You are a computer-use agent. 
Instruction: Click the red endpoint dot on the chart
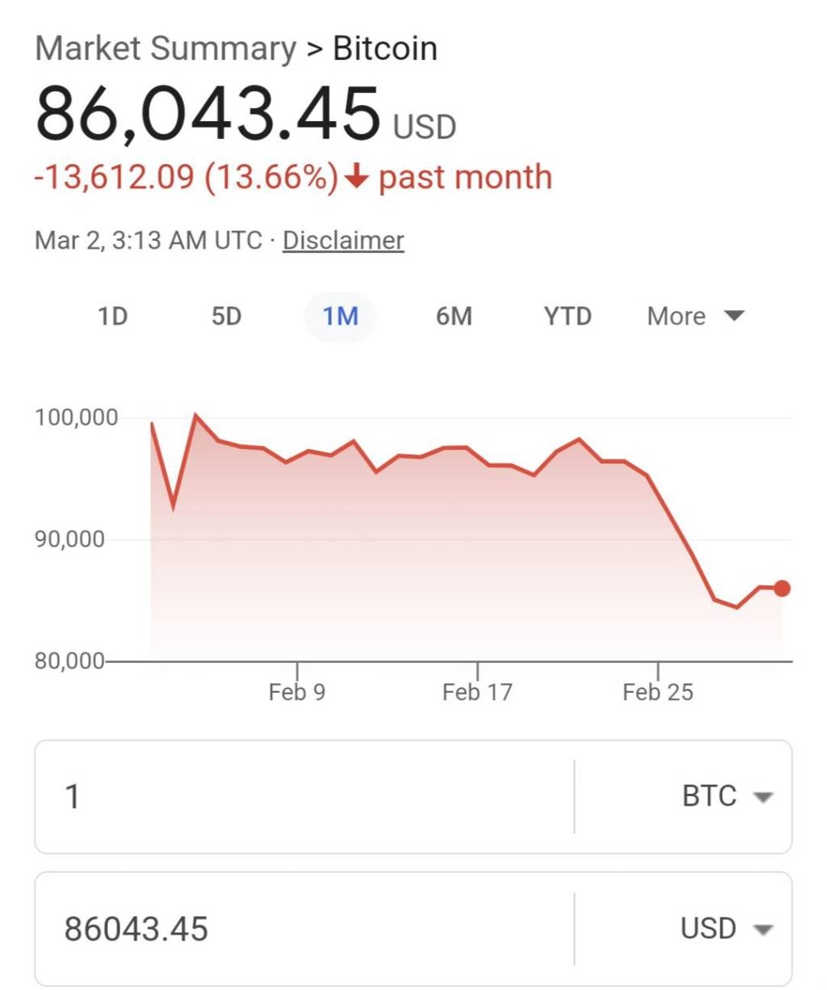click(782, 589)
